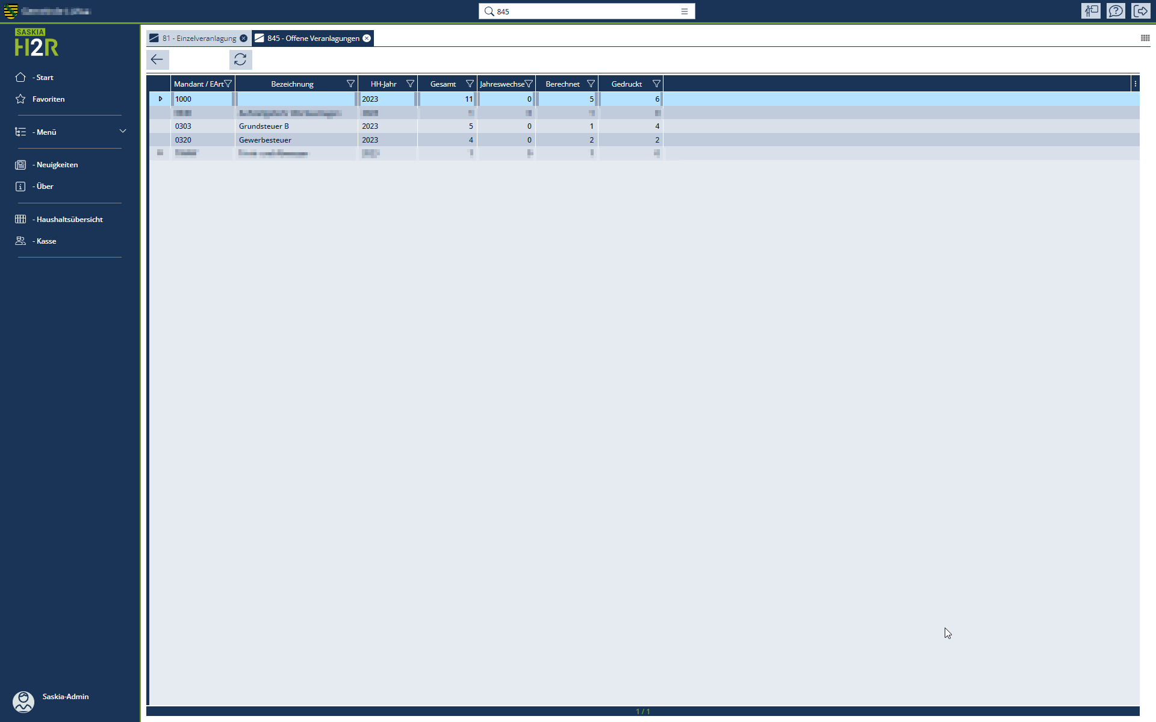Click the refresh icon in toolbar

240,60
